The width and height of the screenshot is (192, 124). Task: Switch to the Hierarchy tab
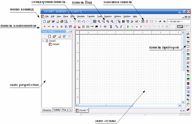[47, 110]
